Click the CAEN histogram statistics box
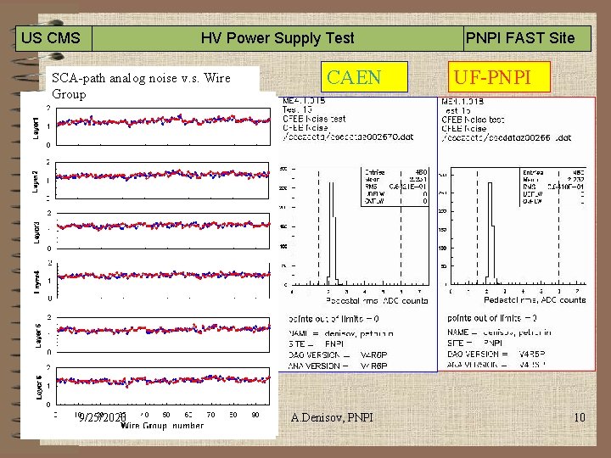The image size is (611, 458). pos(395,187)
